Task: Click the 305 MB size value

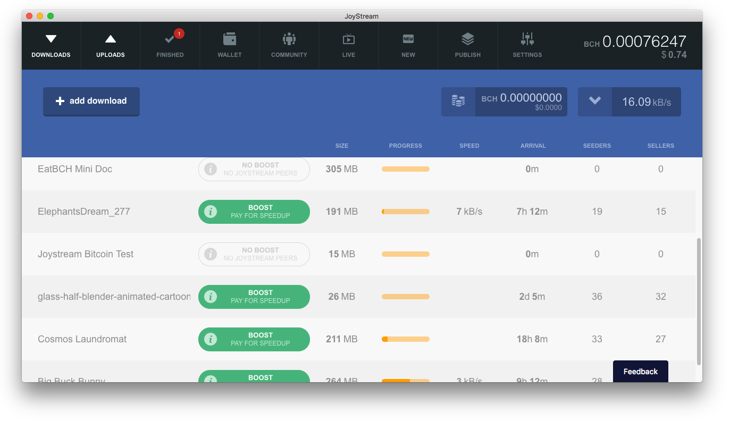Action: tap(342, 169)
